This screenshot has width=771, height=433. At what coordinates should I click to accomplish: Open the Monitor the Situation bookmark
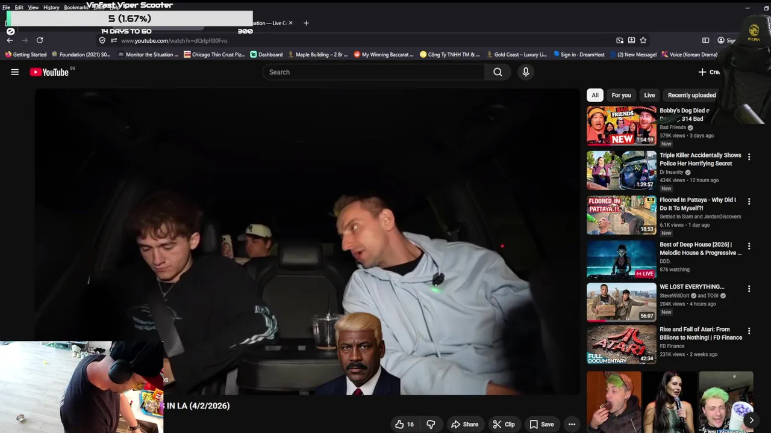148,55
